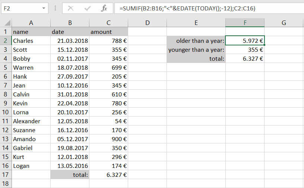Image resolution: width=304 pixels, height=188 pixels.
Task: Select row 2 header
Action: [6, 41]
